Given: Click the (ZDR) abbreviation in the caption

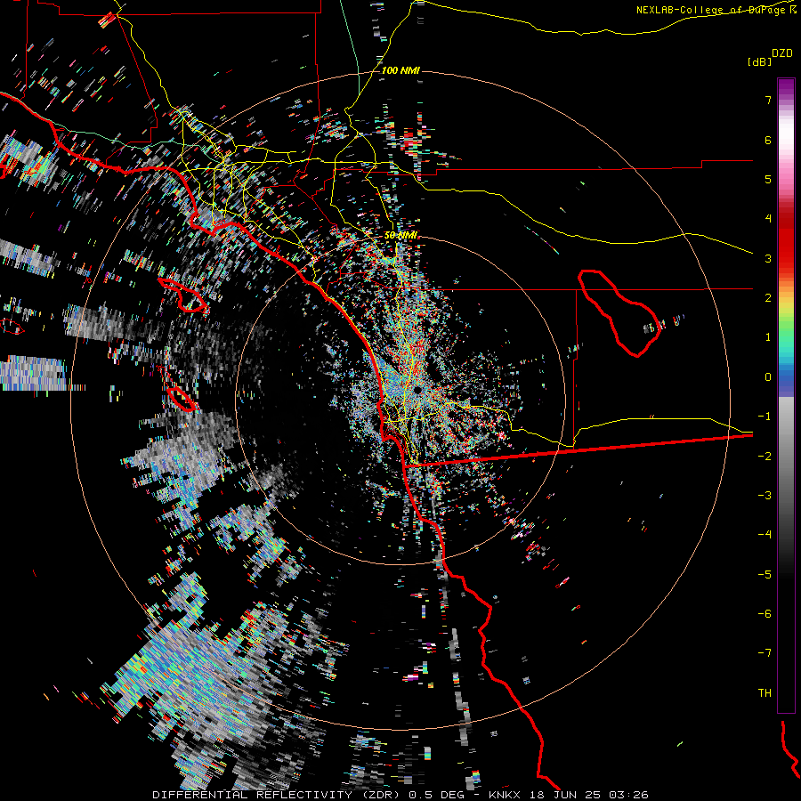Looking at the screenshot, I should 383,795.
